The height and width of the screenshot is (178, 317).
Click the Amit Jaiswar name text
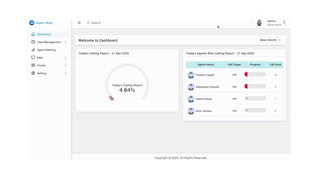point(204,111)
